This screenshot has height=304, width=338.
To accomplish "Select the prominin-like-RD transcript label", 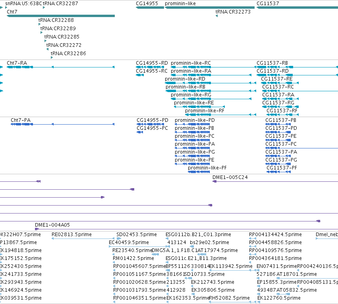I will pyautogui.click(x=185, y=79).
